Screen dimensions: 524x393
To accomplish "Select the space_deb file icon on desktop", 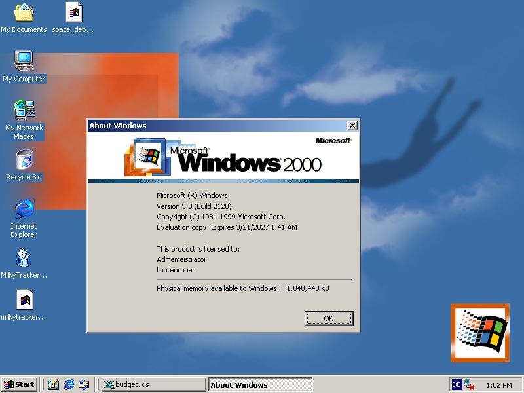I will point(73,12).
